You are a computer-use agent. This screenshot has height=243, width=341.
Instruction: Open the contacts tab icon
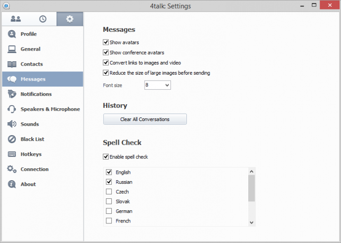(x=16, y=19)
